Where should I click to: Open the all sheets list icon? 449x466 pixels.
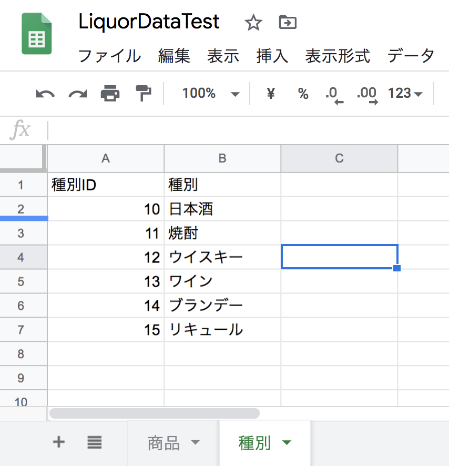coord(94,442)
